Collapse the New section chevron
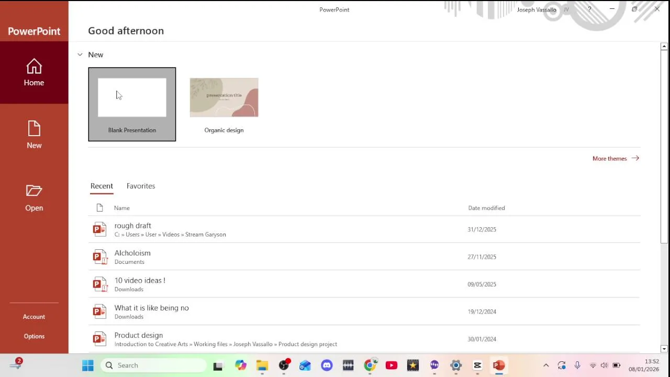The width and height of the screenshot is (670, 377). 80,54
